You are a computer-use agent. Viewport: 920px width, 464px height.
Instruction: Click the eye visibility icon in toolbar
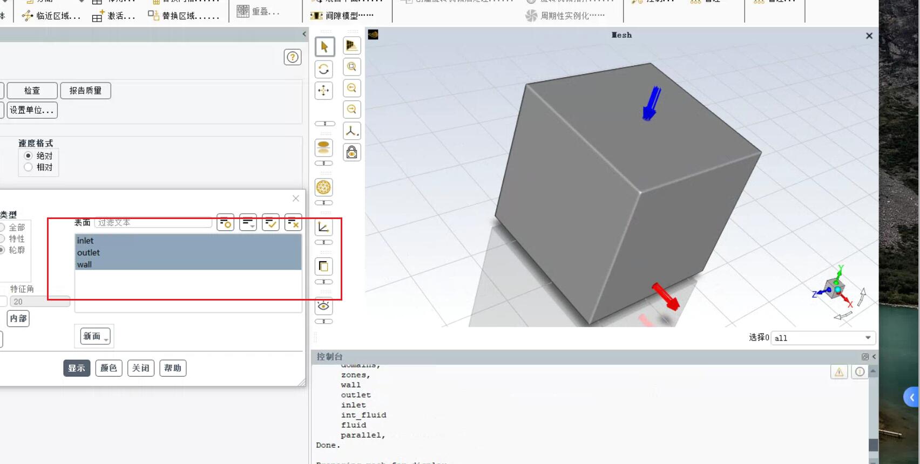323,306
